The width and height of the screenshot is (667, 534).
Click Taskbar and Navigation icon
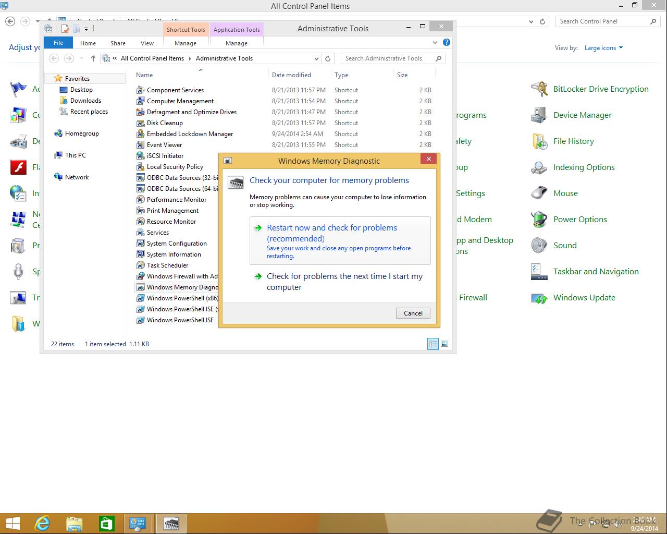539,272
